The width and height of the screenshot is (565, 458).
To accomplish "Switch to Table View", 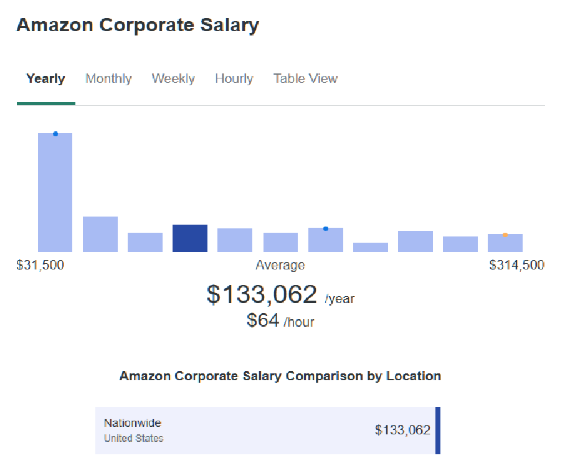I will coord(305,79).
